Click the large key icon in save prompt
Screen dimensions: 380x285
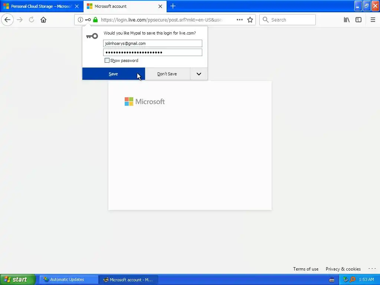(x=92, y=36)
